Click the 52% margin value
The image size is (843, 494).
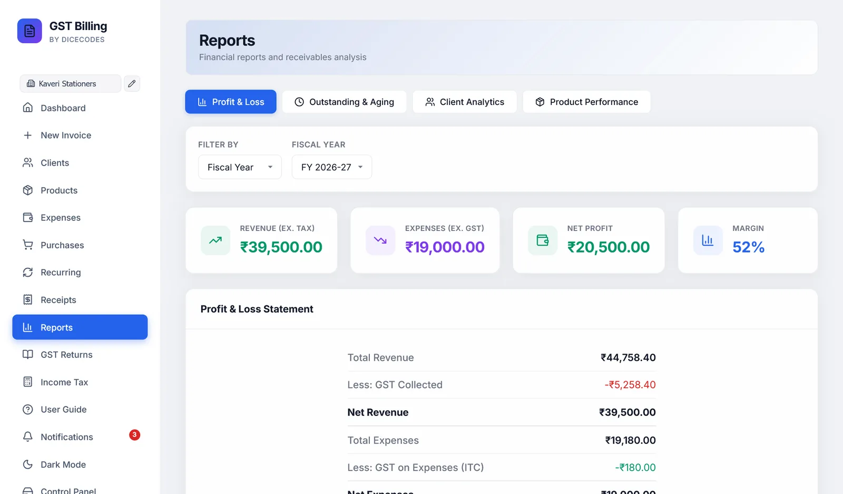point(748,247)
